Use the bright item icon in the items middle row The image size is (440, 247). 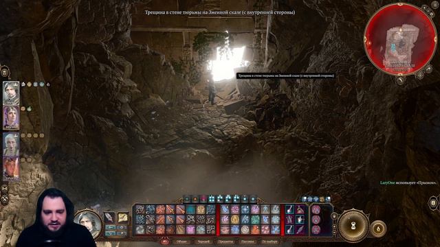point(300,220)
